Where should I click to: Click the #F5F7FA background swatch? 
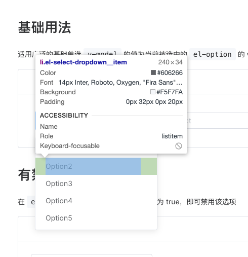tap(153, 92)
